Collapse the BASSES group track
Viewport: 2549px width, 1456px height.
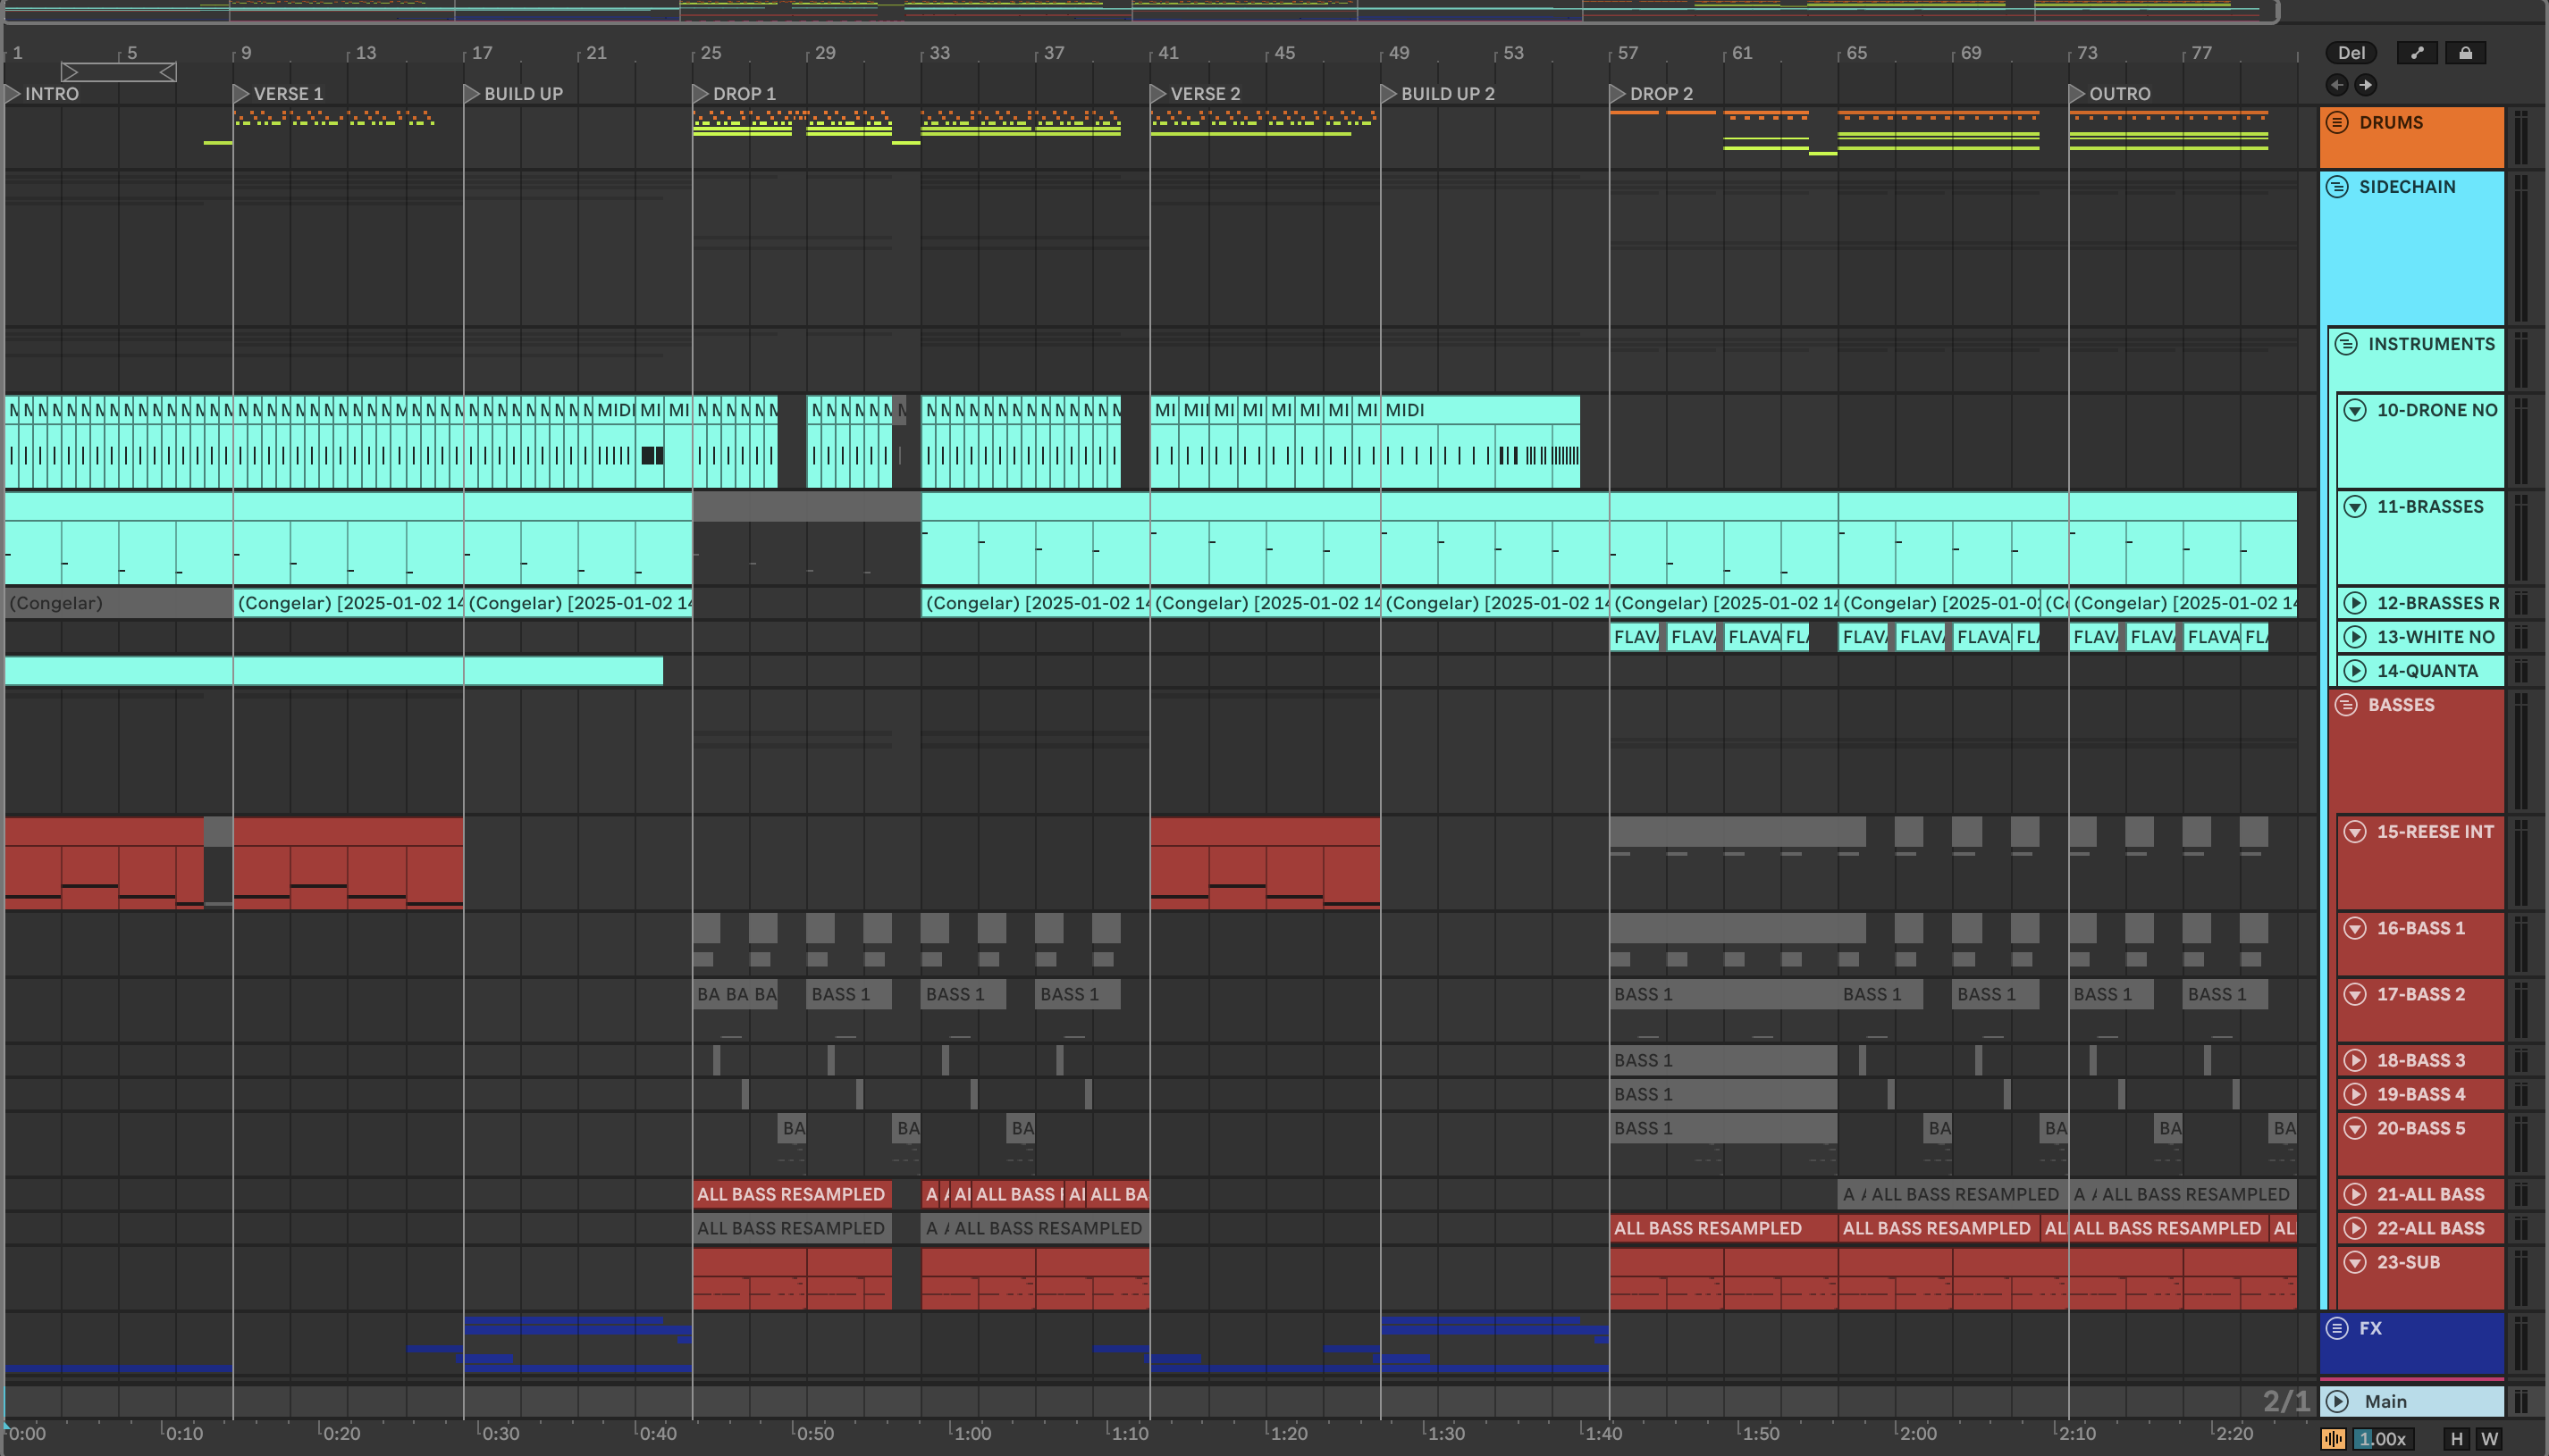click(2346, 705)
